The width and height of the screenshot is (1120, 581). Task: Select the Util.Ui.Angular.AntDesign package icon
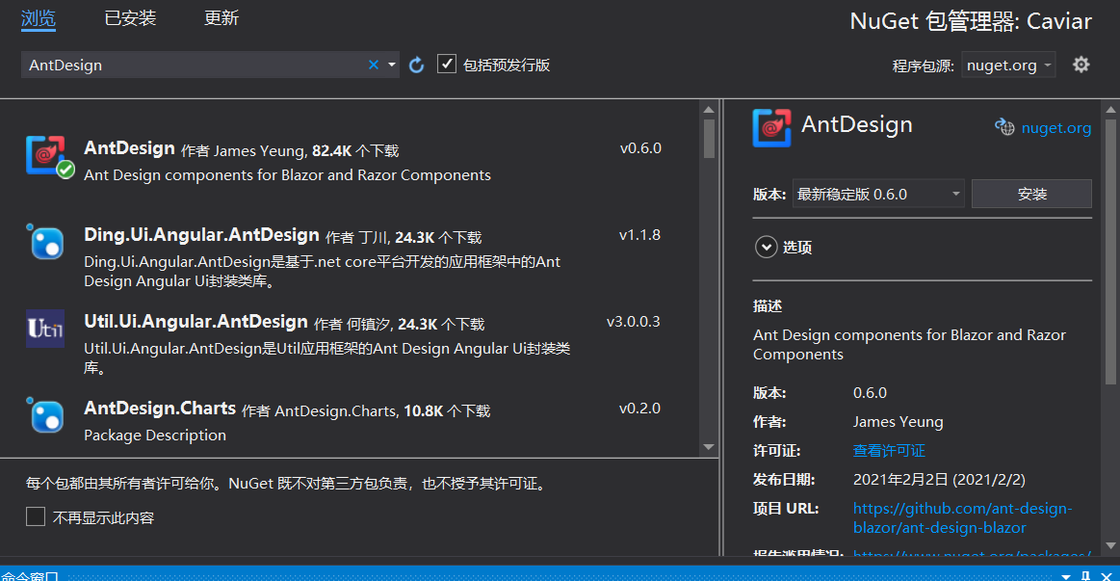coord(45,328)
